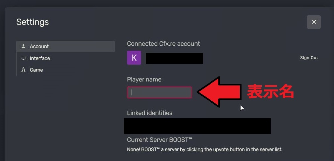334x161 pixels.
Task: Close the Settings dialog with the X
Action: [314, 22]
